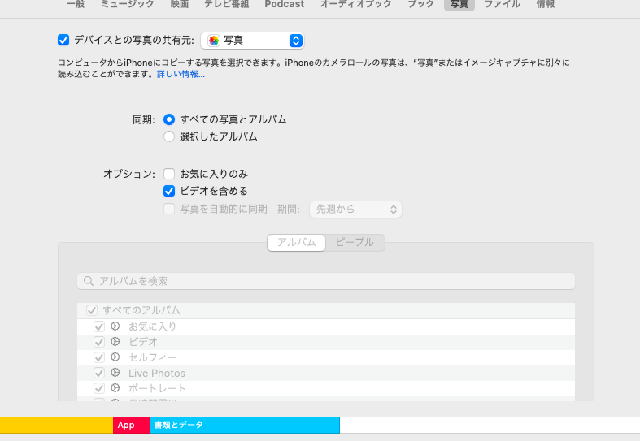Click the Photos app icon in dropdown

click(214, 41)
